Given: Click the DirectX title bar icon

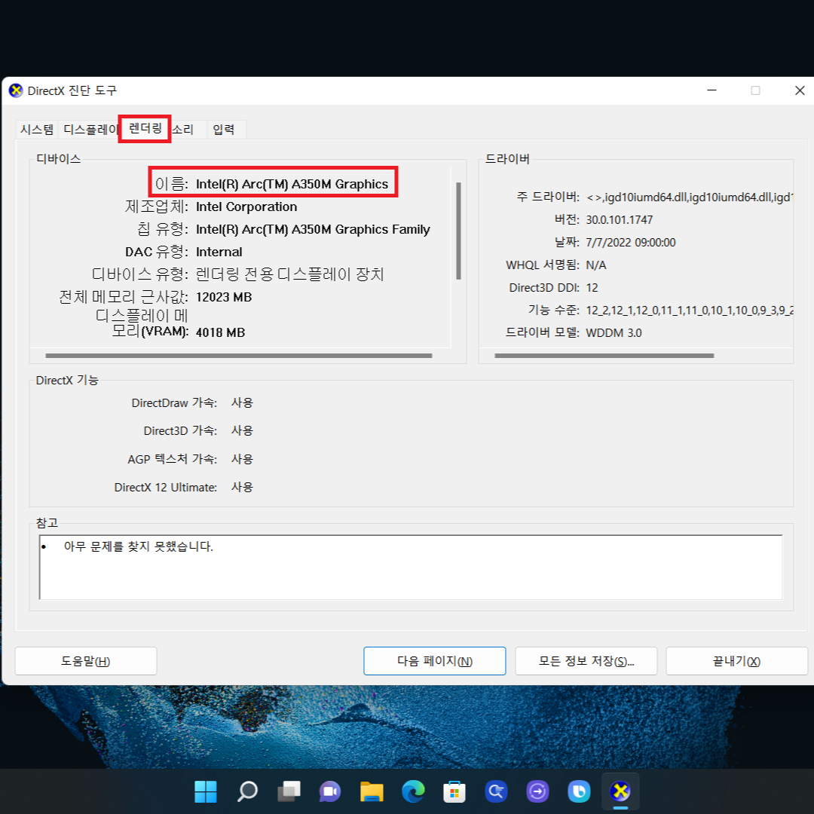Looking at the screenshot, I should pyautogui.click(x=16, y=90).
